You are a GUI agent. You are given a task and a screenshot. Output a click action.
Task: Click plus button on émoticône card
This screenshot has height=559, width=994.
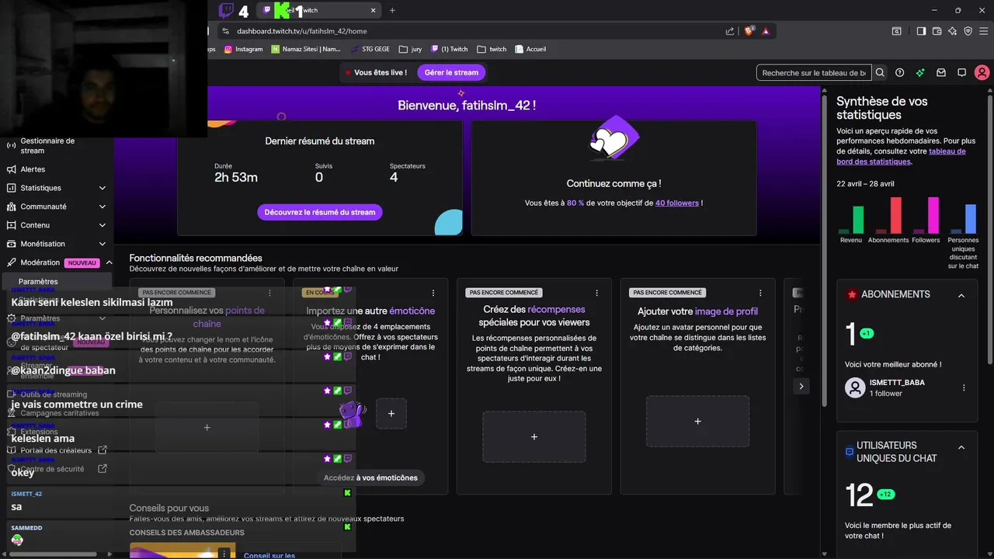[391, 414]
